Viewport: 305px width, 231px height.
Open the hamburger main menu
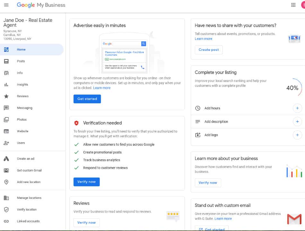coord(6,5)
